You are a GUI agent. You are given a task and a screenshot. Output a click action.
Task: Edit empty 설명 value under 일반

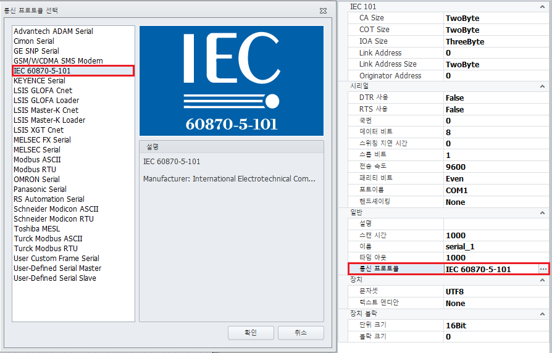496,223
